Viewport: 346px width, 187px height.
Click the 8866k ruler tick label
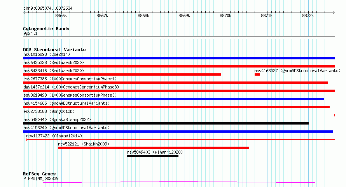tap(61, 16)
